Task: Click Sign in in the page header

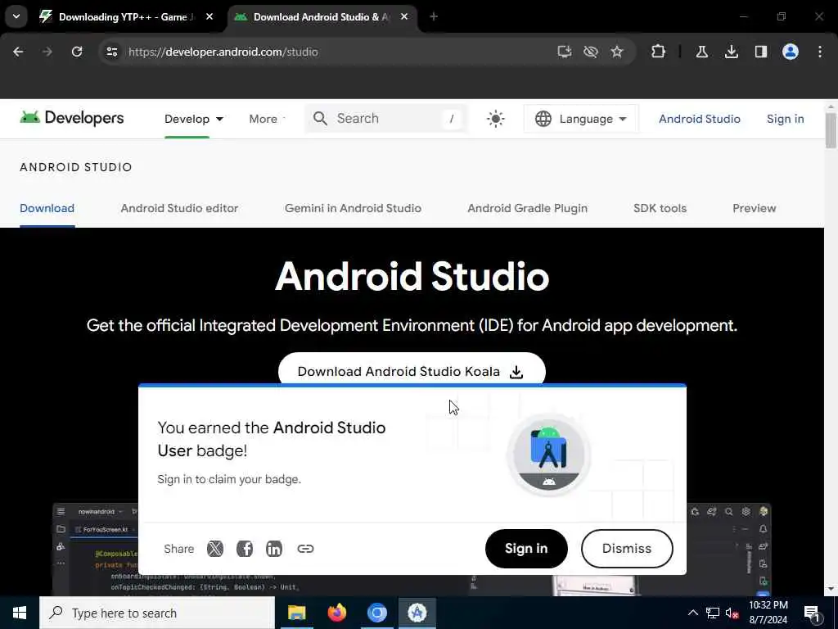Action: 785,119
